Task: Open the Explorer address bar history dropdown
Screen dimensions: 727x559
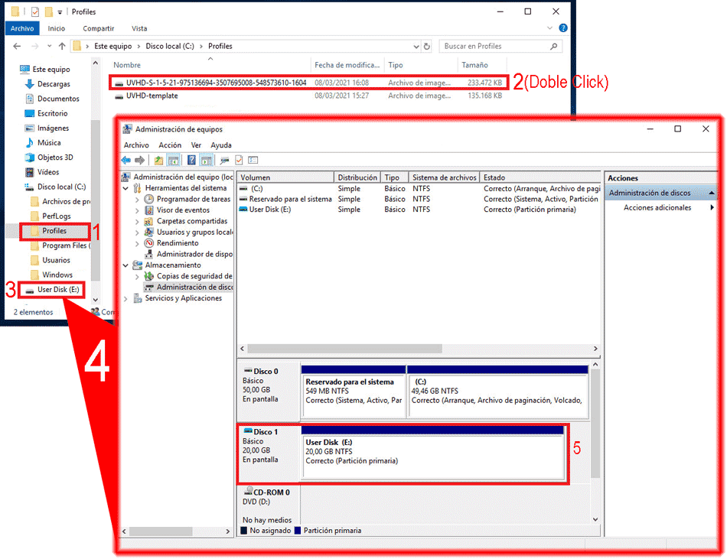Action: (x=416, y=46)
